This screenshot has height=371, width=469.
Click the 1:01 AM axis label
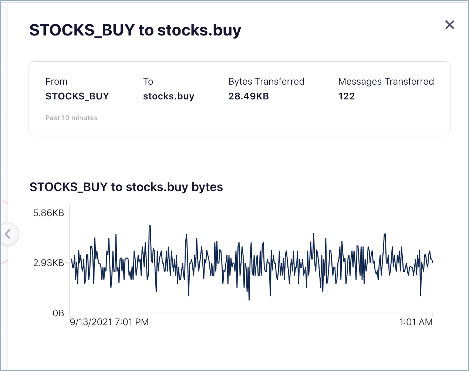[415, 322]
